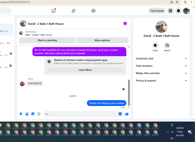The width and height of the screenshot is (195, 142).
Task: Expand Media, files and links section
Action: [x=161, y=73]
